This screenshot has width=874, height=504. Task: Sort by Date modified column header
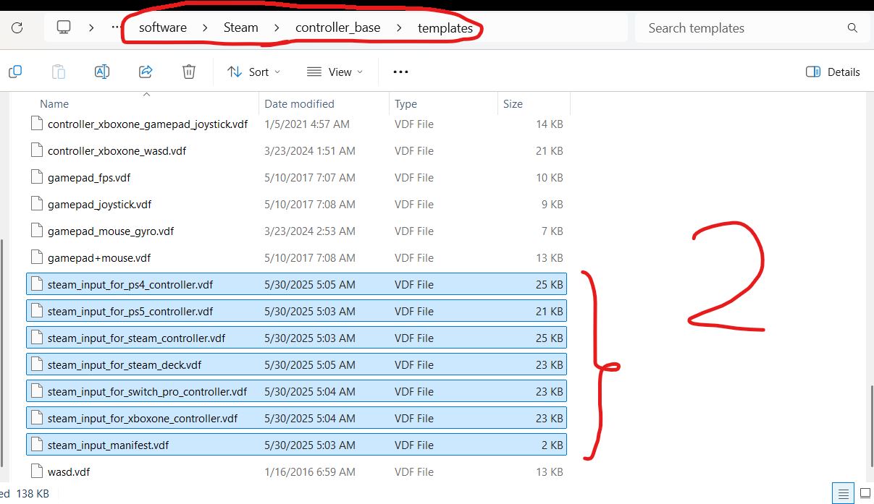[299, 104]
